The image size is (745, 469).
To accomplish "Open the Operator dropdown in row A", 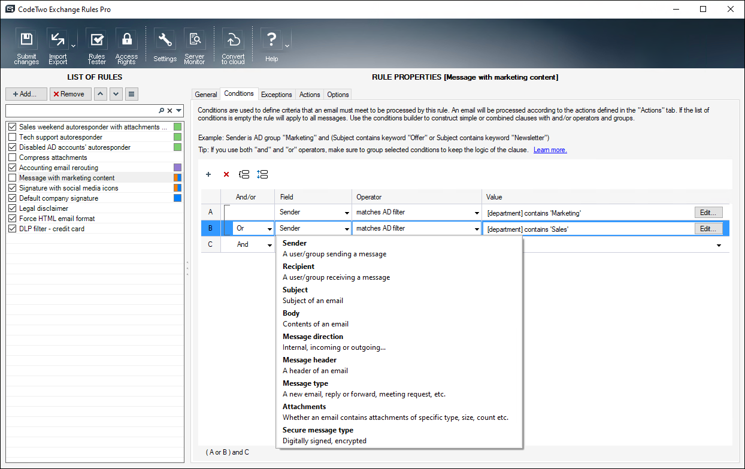I will click(477, 213).
